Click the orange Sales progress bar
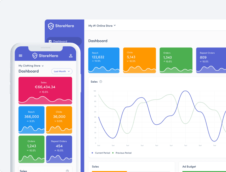The width and height of the screenshot is (226, 172). [x=109, y=171]
